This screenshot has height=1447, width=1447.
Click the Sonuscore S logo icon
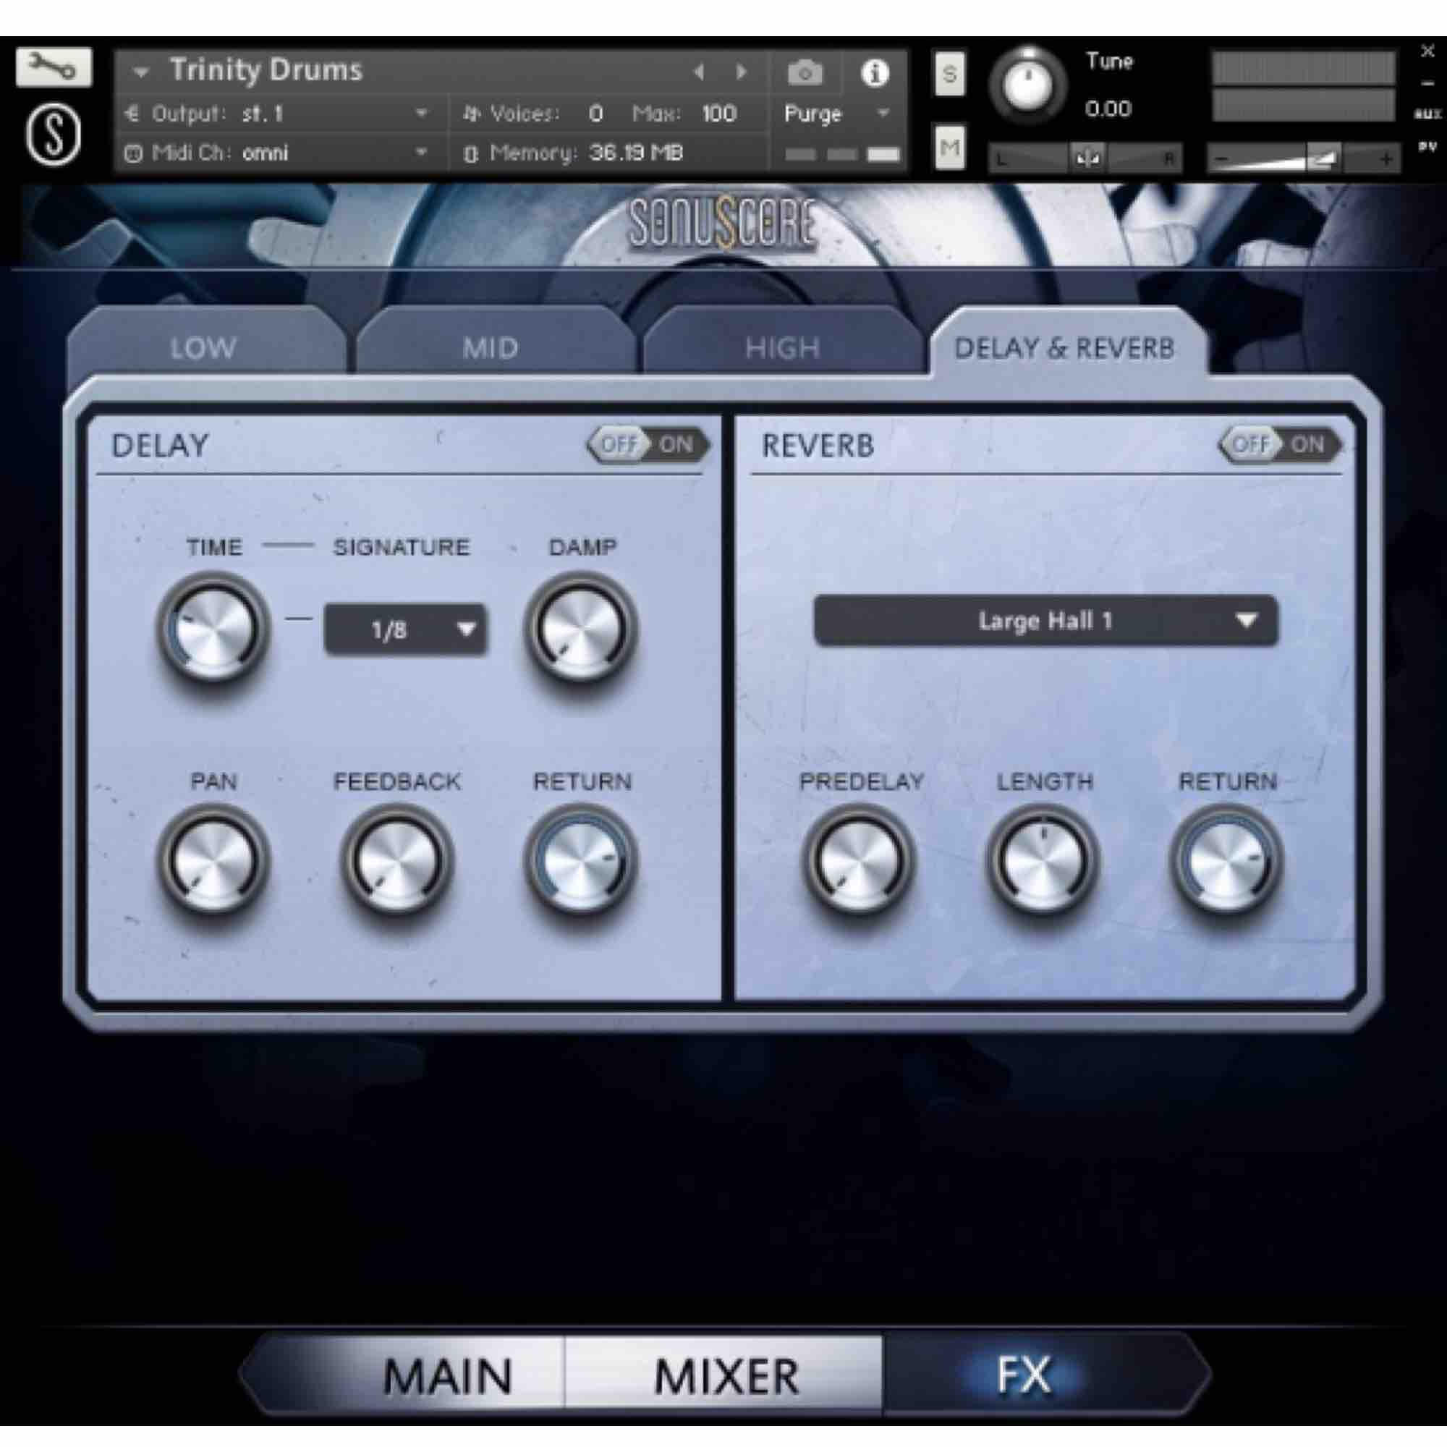coord(53,135)
